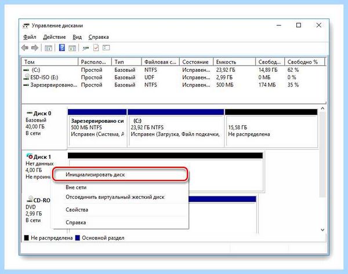Sort by the Располо... column header
This screenshot has width=348, height=274.
tap(95, 62)
